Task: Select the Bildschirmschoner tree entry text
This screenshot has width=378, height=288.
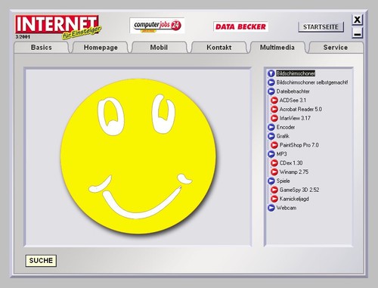Action: (x=296, y=73)
